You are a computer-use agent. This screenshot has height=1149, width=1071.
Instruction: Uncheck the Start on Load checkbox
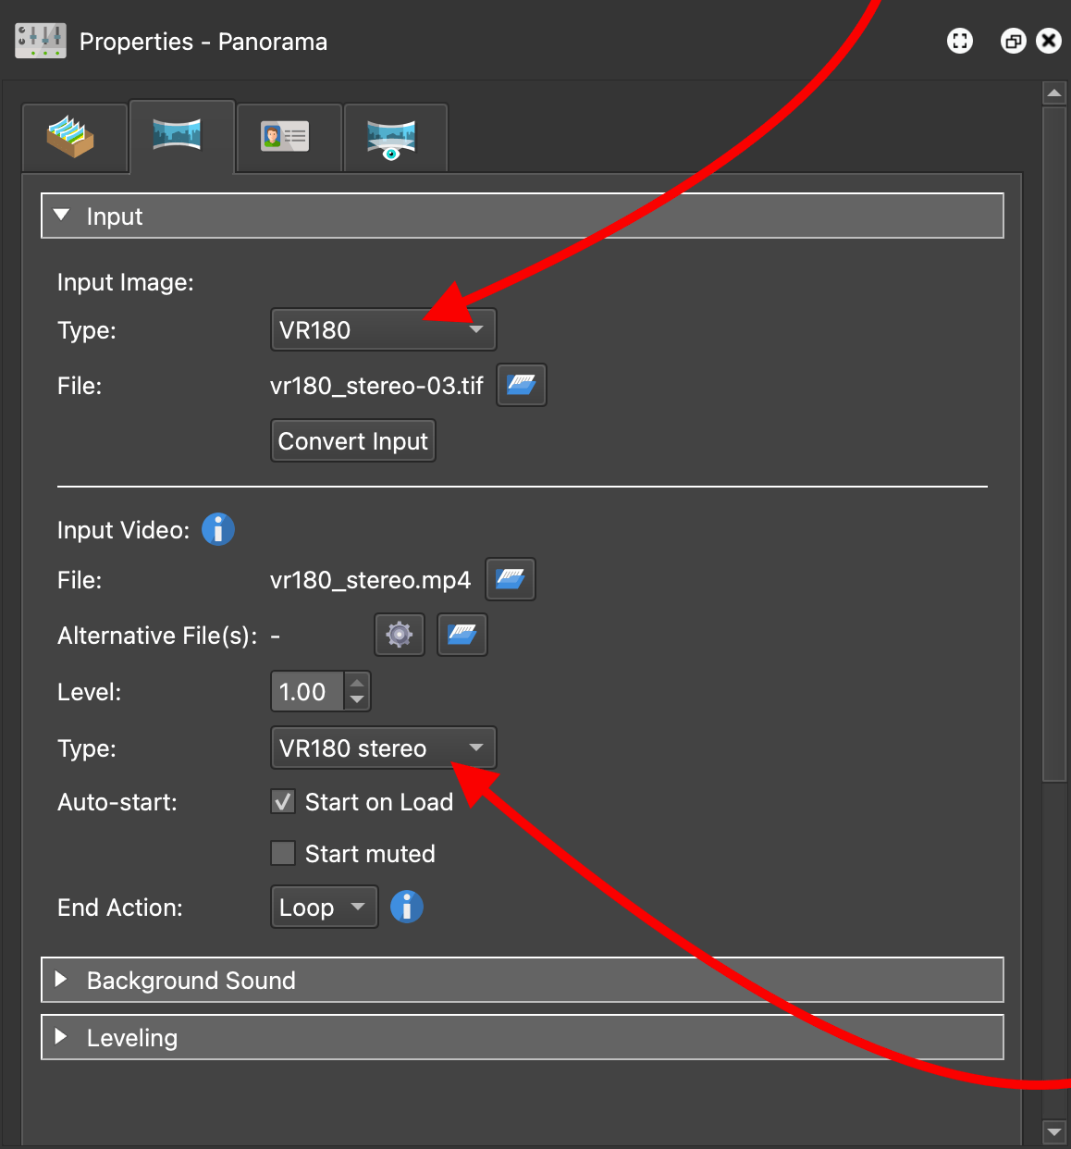tap(283, 801)
